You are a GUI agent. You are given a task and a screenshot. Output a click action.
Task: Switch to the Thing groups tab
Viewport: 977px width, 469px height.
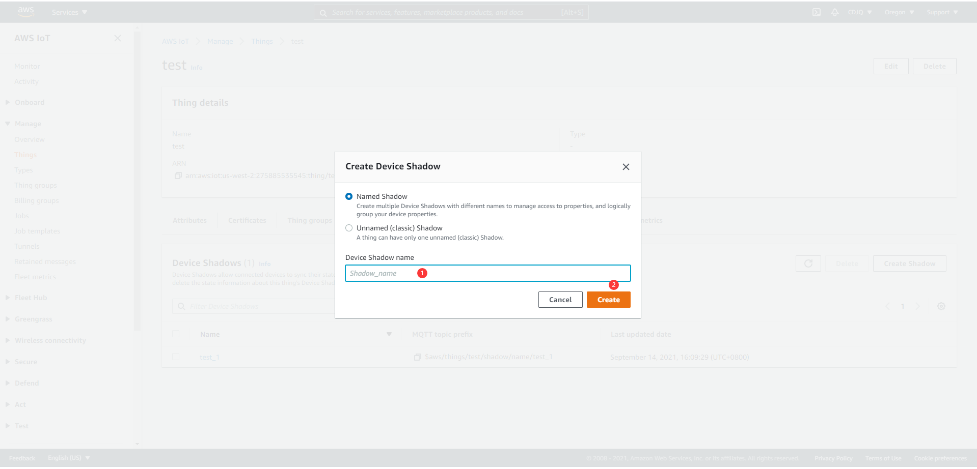309,220
